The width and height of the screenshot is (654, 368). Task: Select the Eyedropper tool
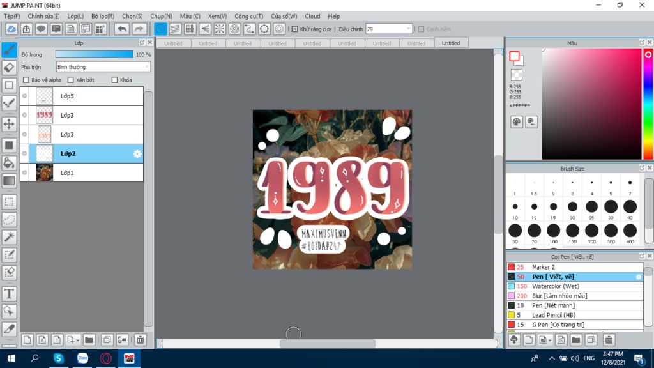pos(9,329)
